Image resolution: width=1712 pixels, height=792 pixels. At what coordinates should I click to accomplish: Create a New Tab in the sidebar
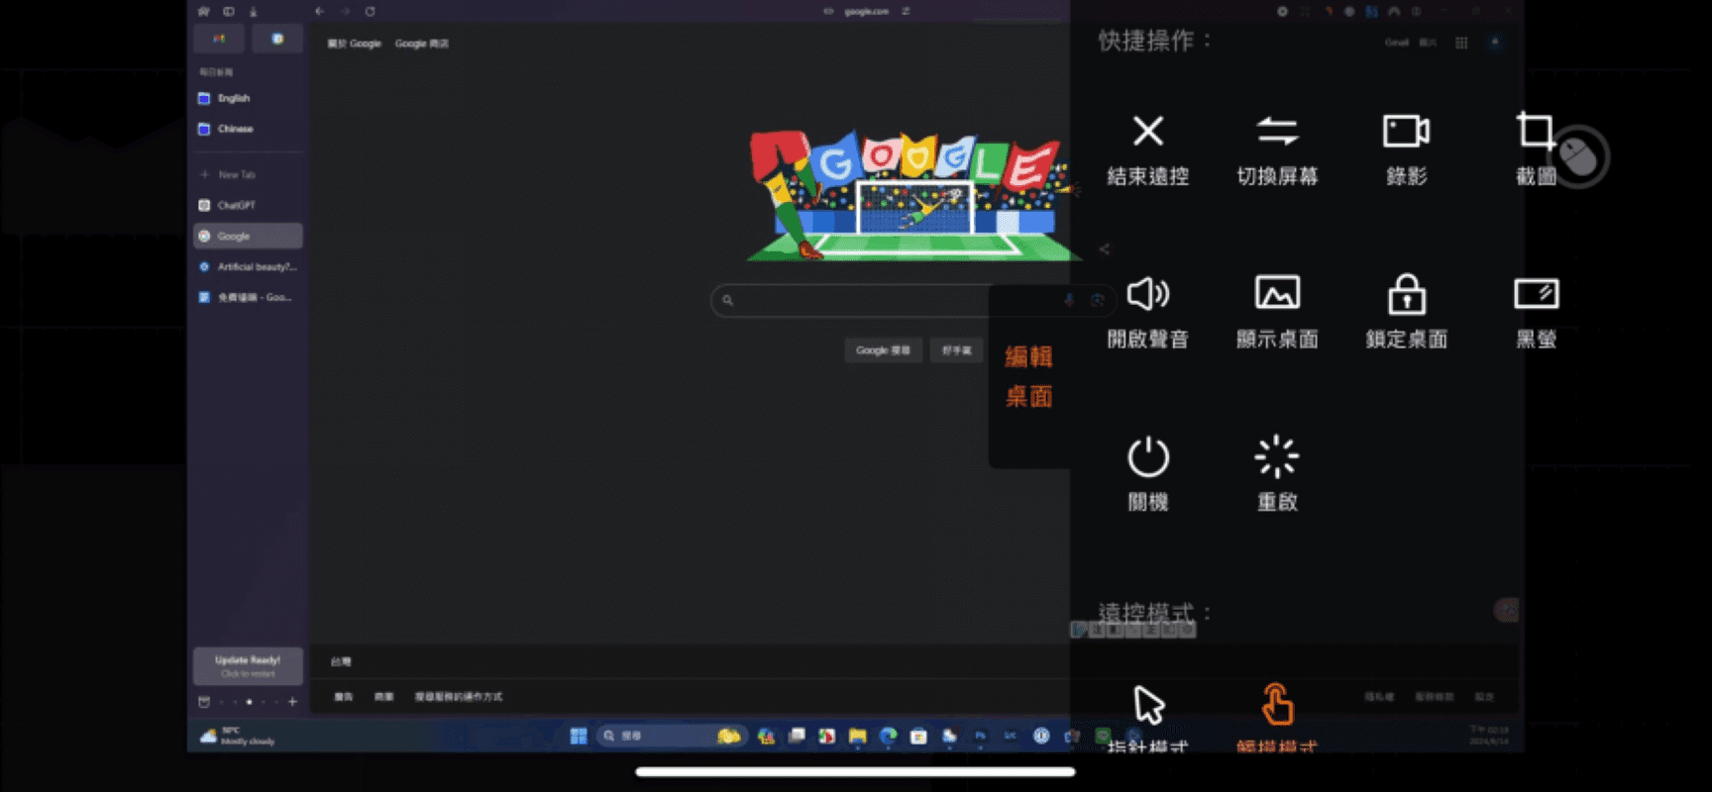[x=248, y=174]
